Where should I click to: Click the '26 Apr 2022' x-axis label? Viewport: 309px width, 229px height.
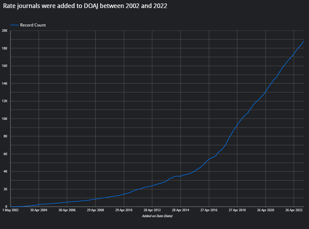294,210
